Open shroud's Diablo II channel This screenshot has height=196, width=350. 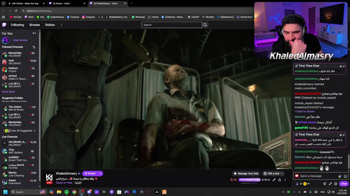(x=19, y=77)
